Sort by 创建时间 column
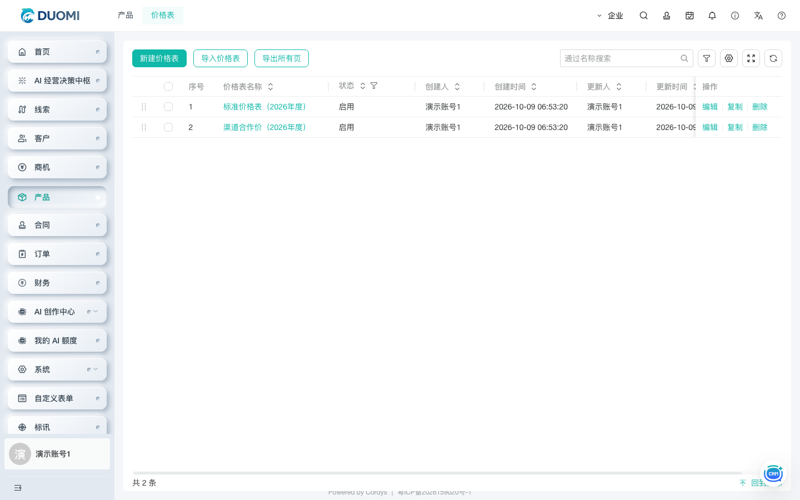The width and height of the screenshot is (800, 500). point(534,87)
